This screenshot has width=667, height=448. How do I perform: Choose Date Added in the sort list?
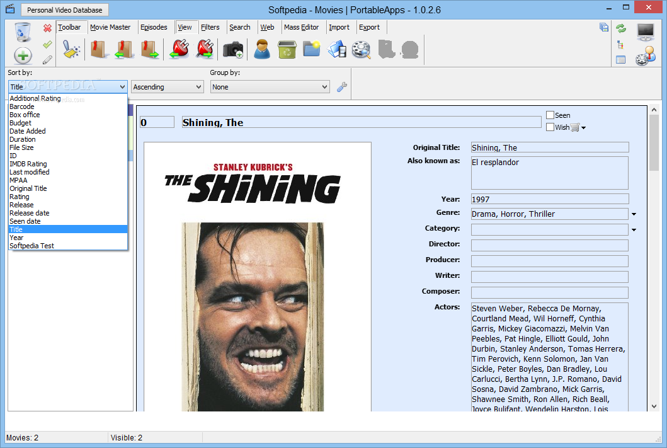(67, 131)
